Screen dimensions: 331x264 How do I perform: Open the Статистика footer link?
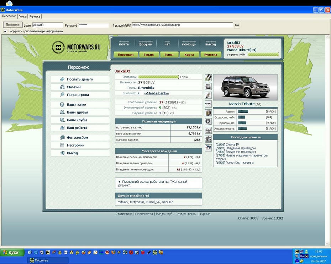click(124, 214)
